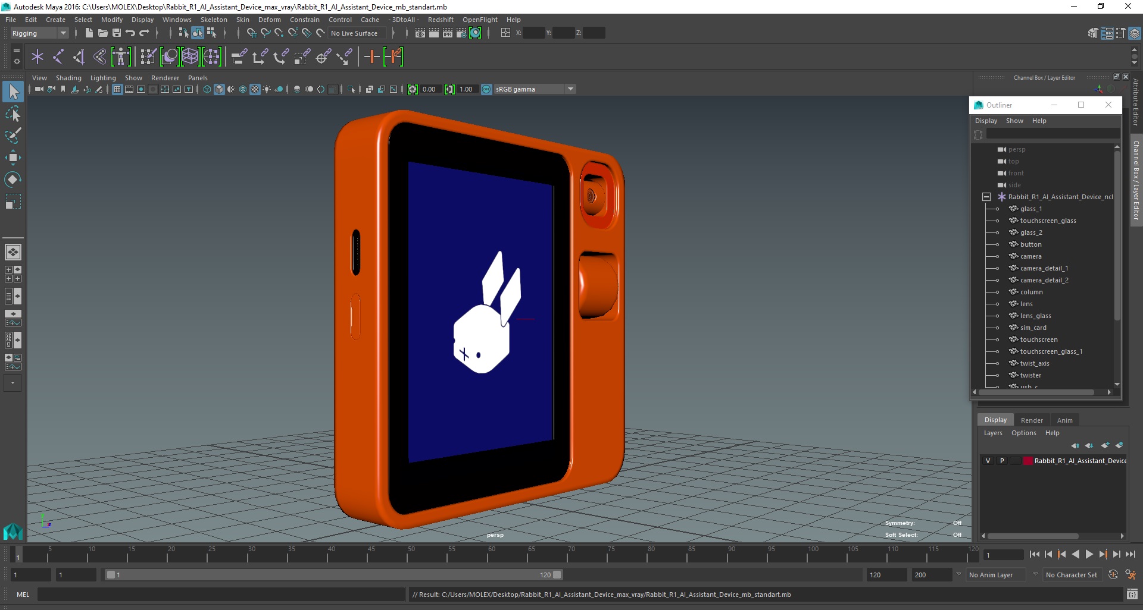Click frame 60 on the time slider
The height and width of the screenshot is (610, 1143).
[491, 554]
